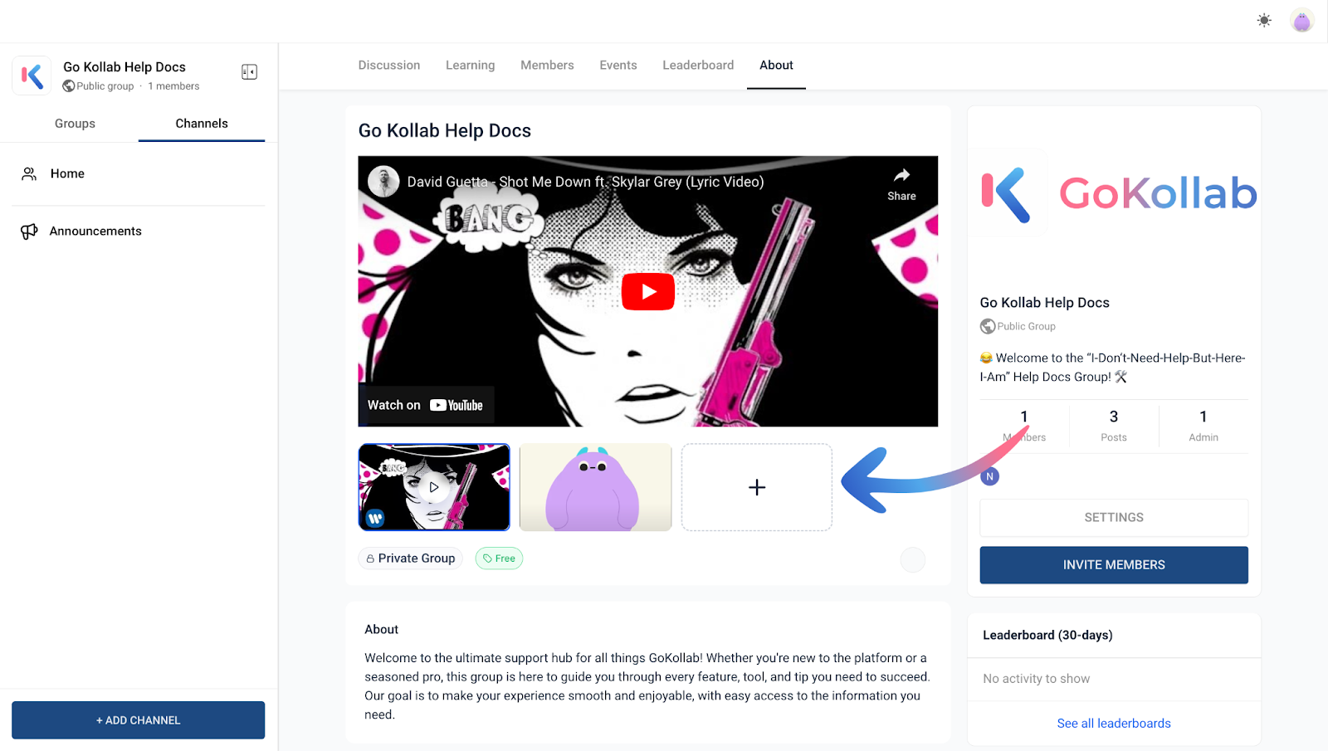Toggle the light/dark theme sun icon
The height and width of the screenshot is (751, 1328).
coord(1264,21)
